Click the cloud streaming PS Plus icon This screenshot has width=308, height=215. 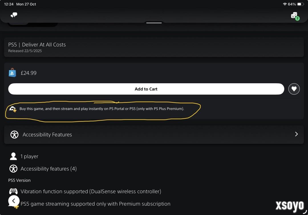point(13,109)
